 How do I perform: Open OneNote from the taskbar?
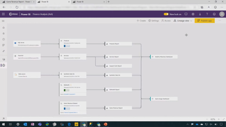click(32, 124)
